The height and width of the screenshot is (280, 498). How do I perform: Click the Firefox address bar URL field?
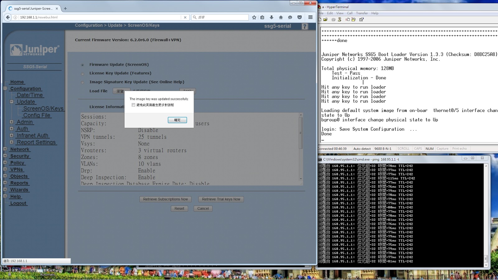pos(100,17)
